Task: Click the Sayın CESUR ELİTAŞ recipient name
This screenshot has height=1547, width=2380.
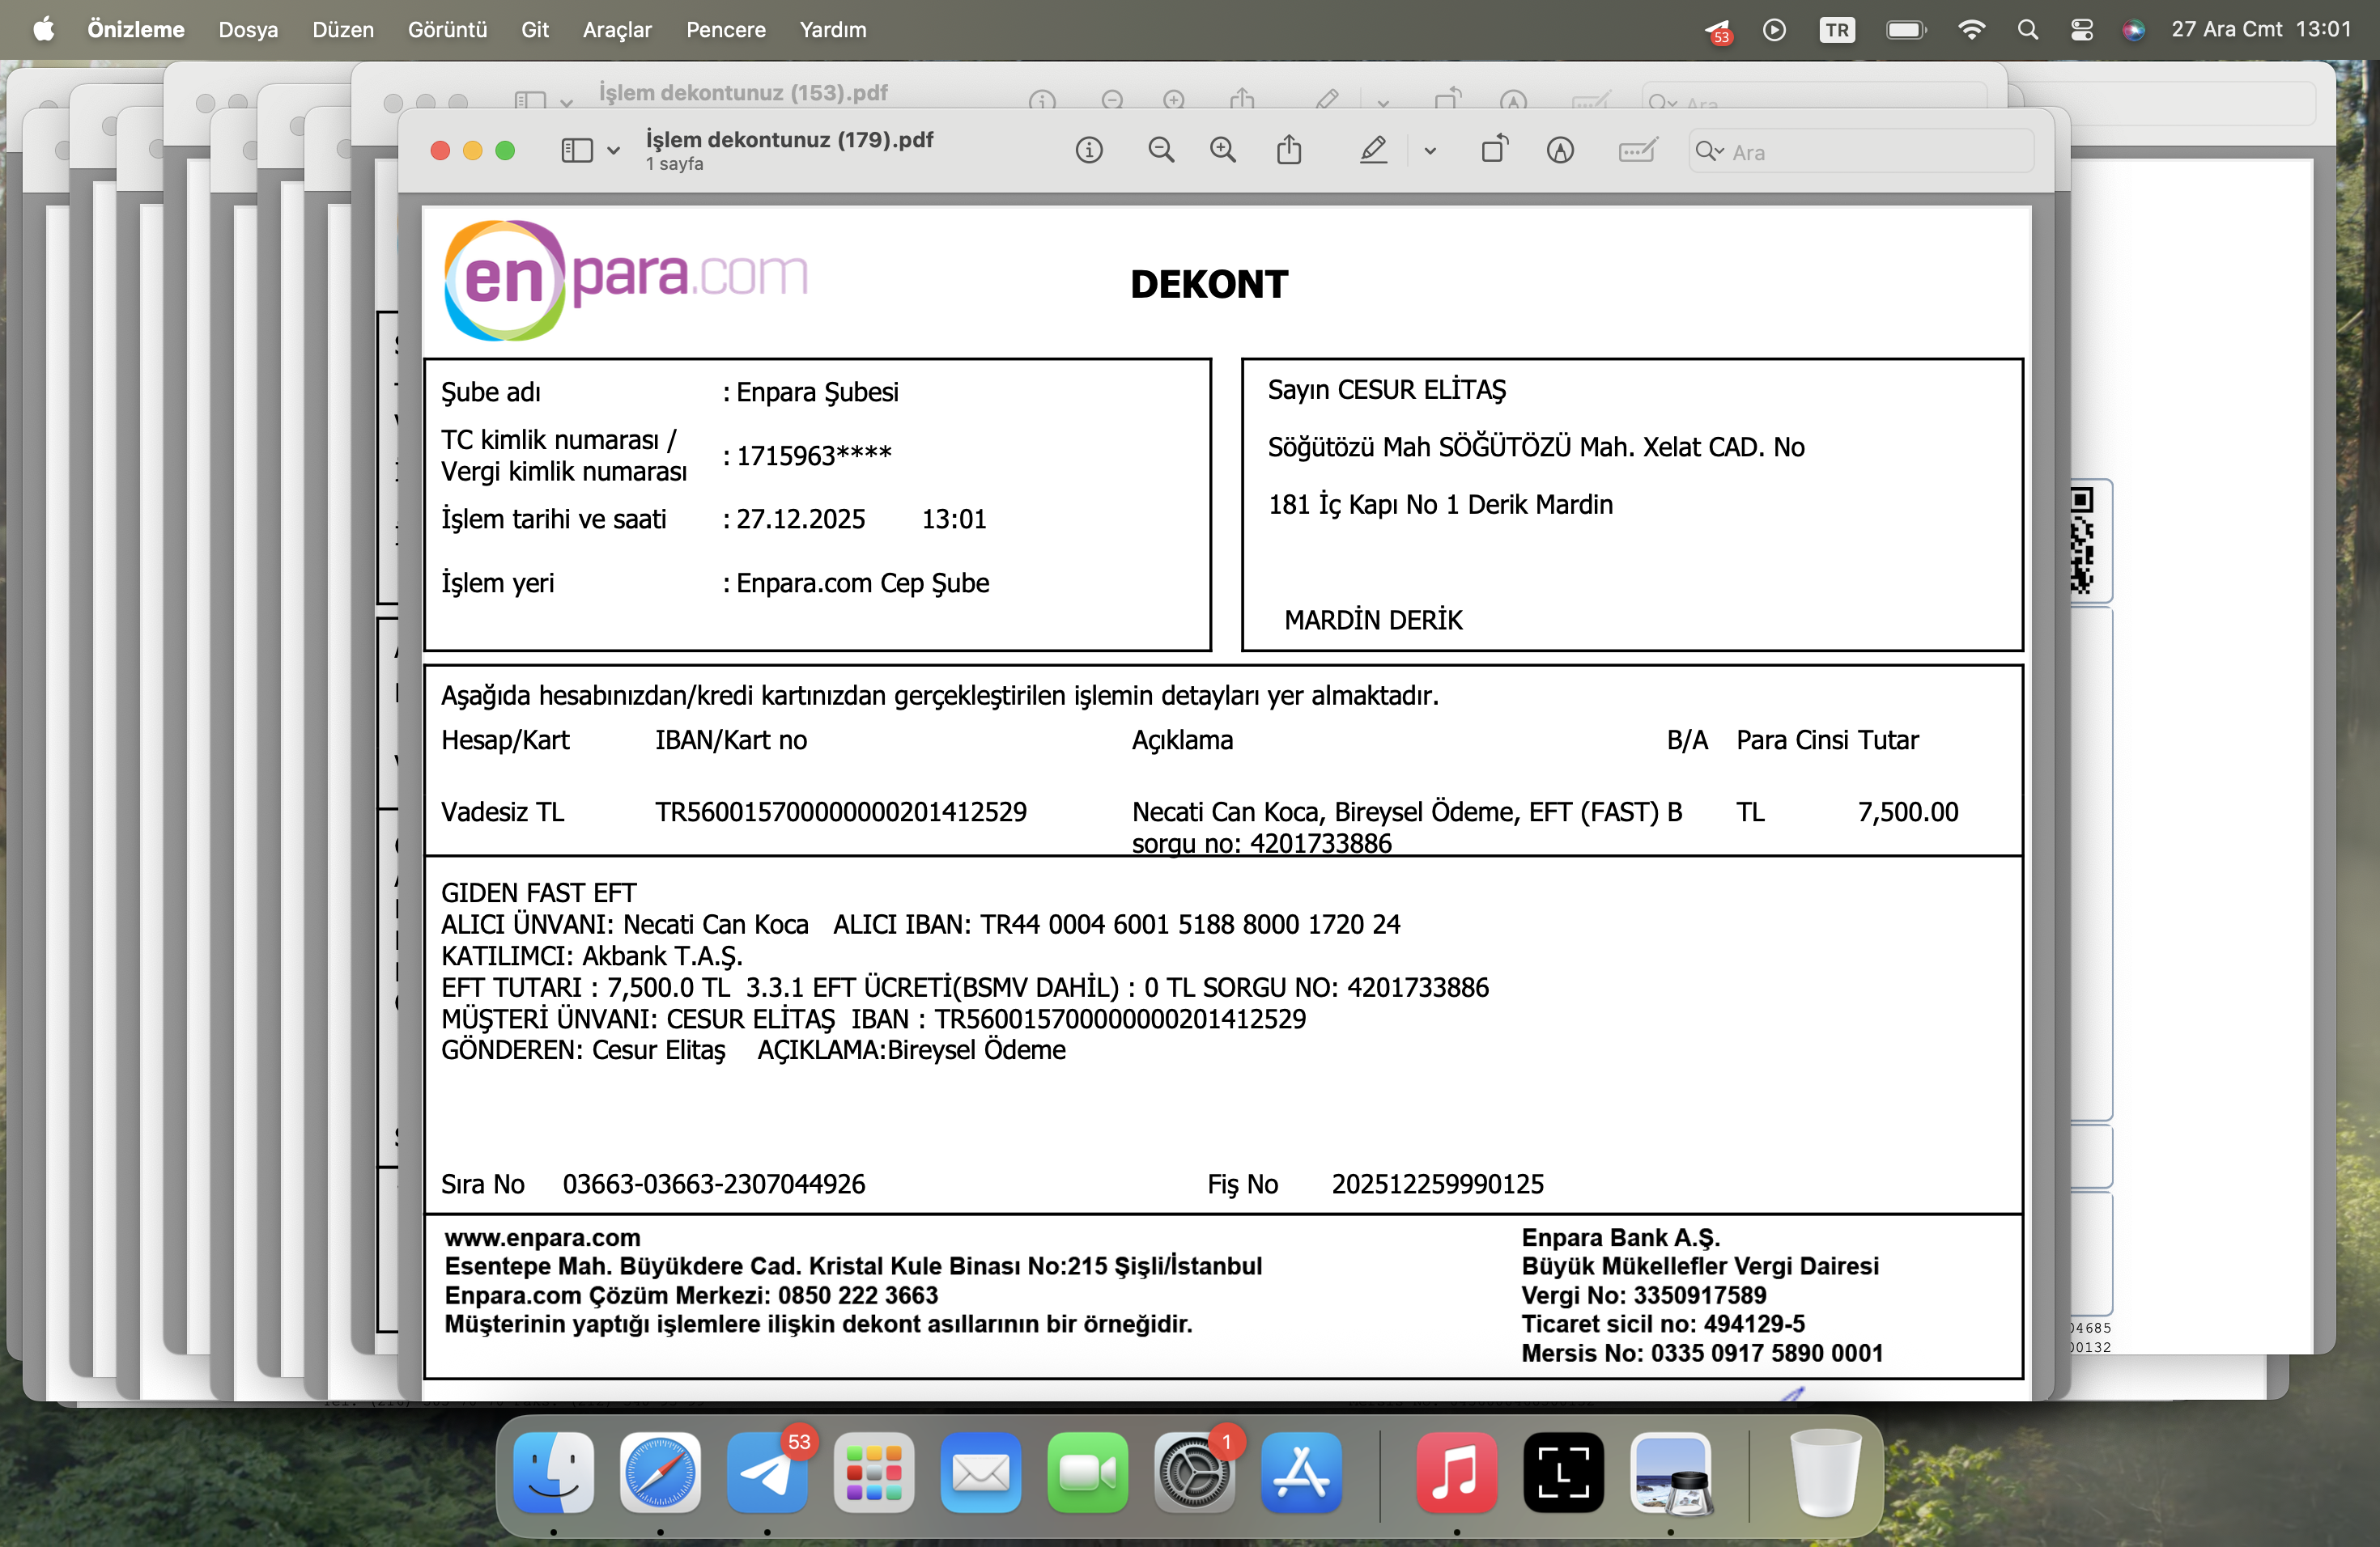Action: pyautogui.click(x=1386, y=390)
